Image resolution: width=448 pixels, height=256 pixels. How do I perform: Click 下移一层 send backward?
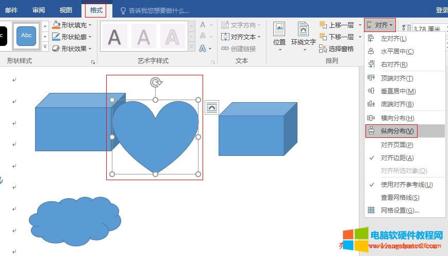click(x=337, y=37)
